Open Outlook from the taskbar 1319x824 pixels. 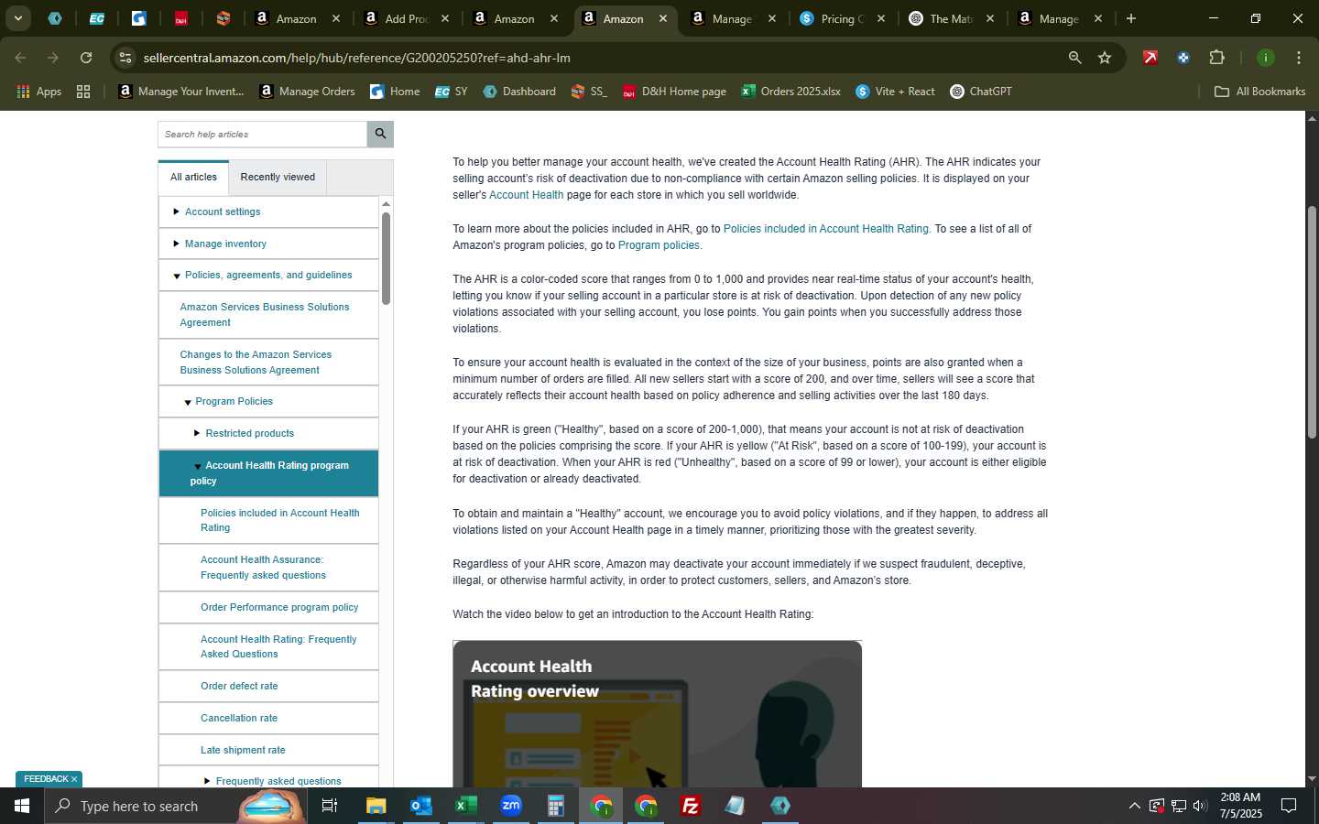tap(420, 806)
